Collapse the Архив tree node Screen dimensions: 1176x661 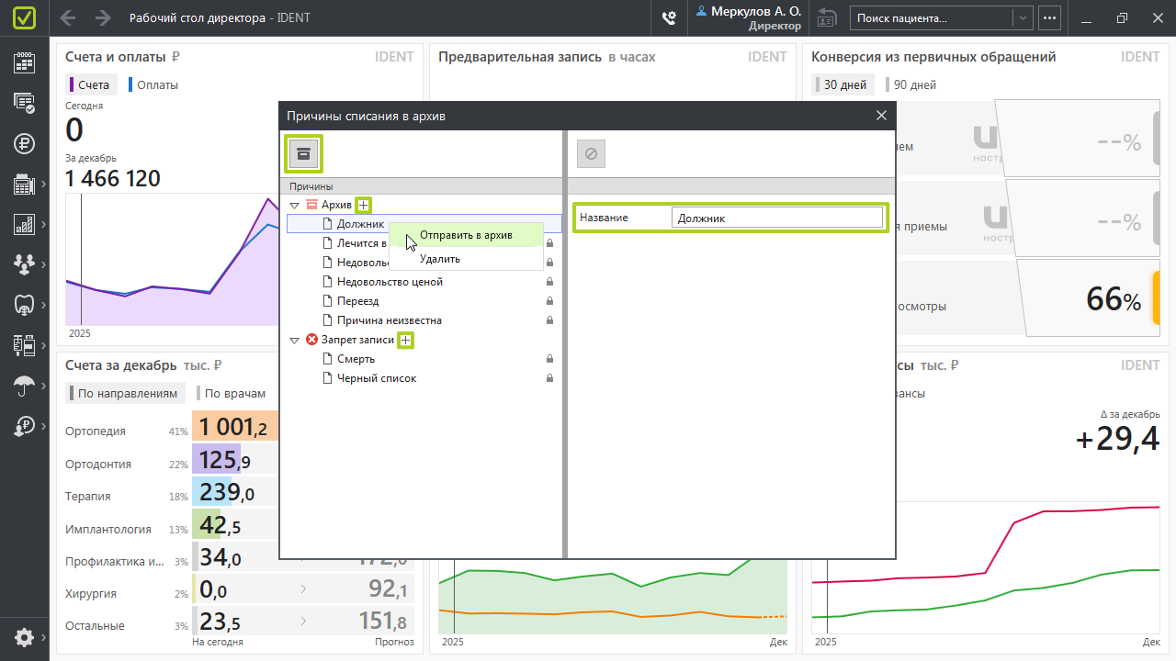(294, 206)
